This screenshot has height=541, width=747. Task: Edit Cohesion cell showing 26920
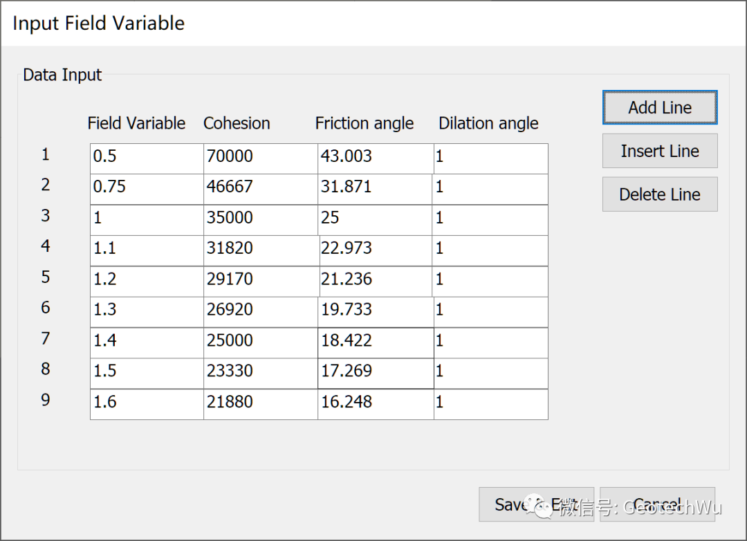[x=261, y=312]
